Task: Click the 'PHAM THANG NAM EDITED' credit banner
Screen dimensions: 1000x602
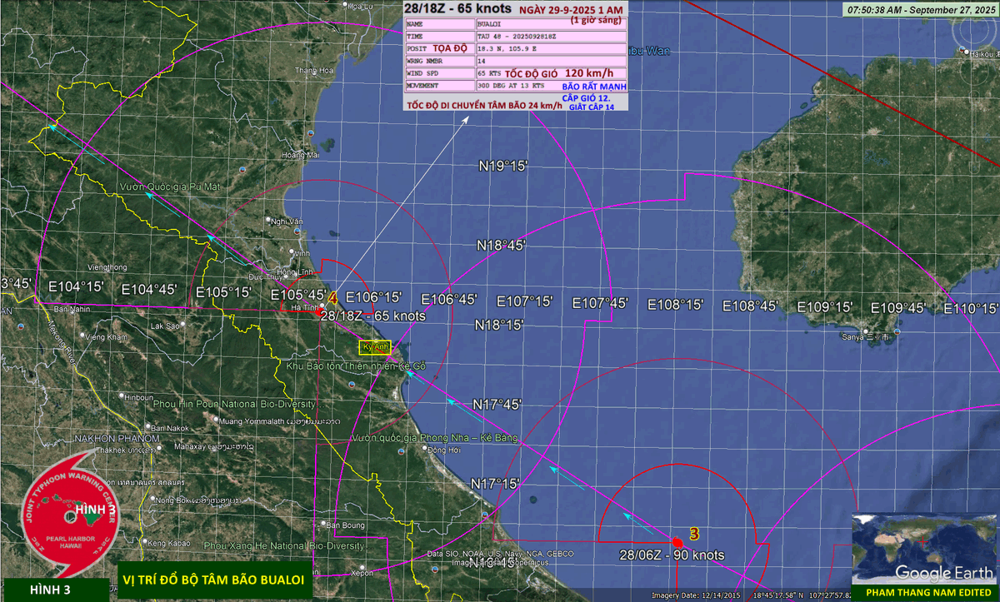Action: (927, 593)
